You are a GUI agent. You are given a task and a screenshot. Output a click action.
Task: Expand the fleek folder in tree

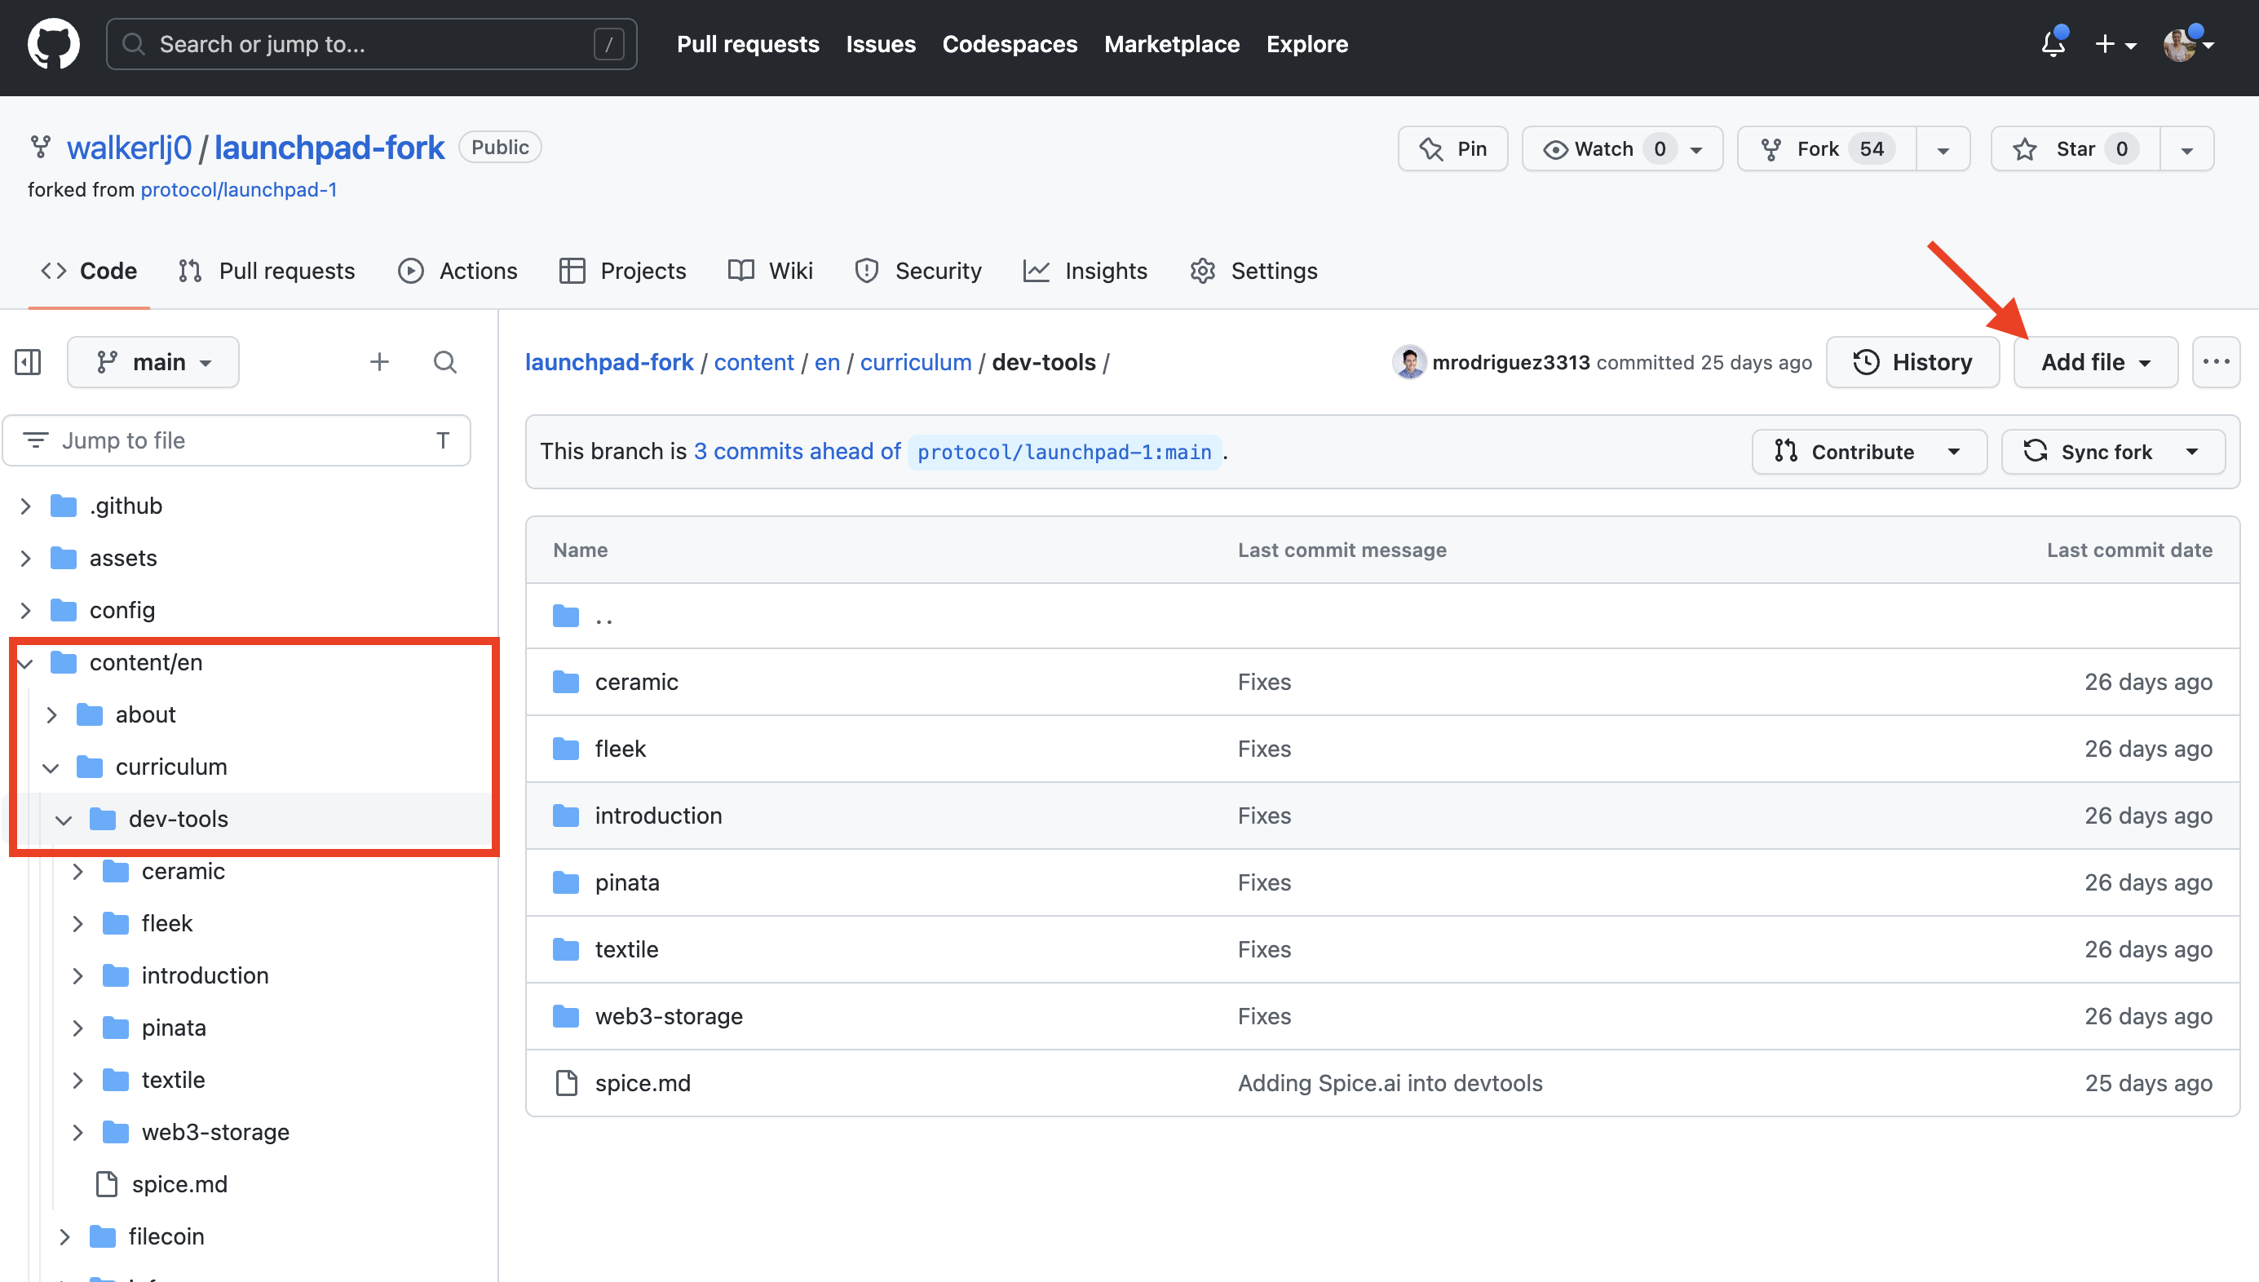(x=77, y=924)
